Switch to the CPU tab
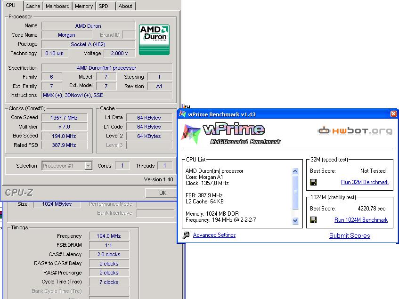 pos(11,5)
